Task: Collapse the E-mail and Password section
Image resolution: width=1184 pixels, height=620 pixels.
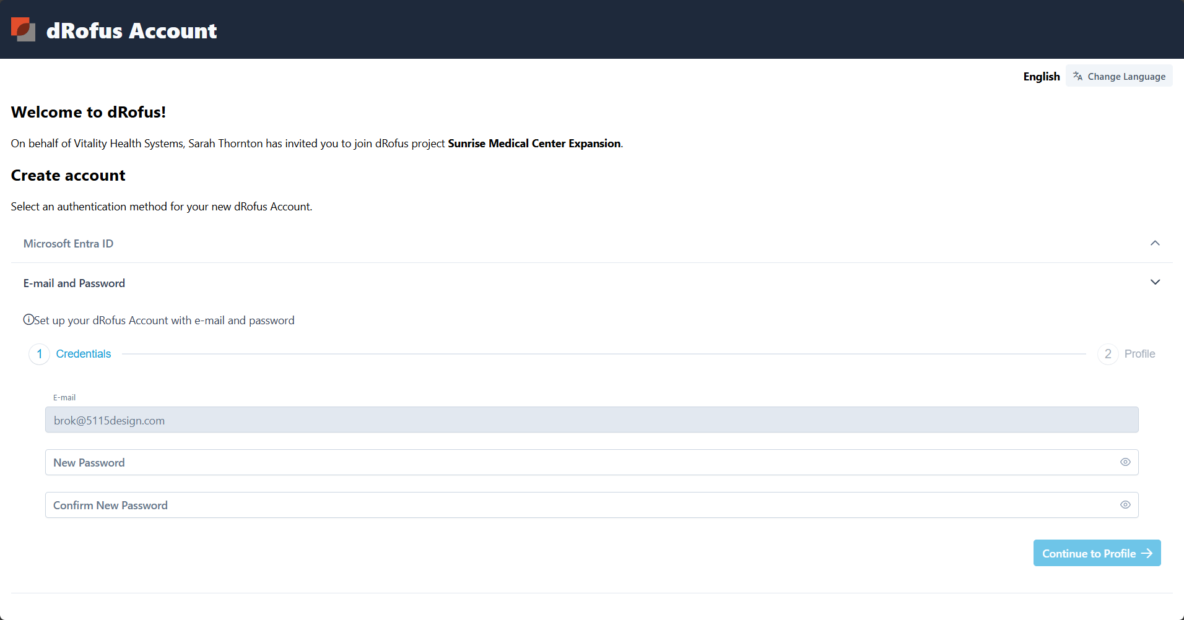Action: (x=591, y=283)
